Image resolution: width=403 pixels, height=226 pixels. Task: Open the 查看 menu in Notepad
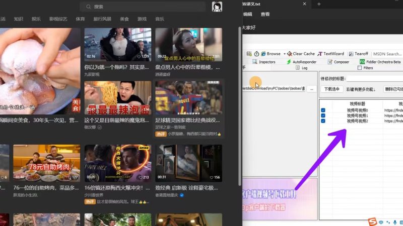265,15
